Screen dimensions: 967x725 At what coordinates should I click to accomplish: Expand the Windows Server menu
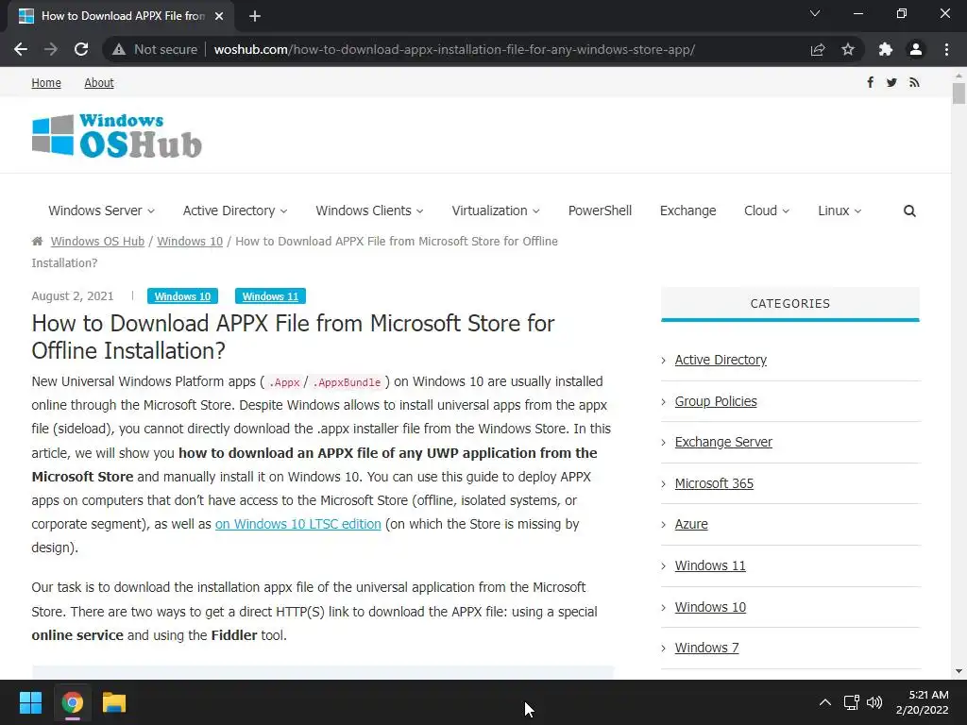(101, 211)
